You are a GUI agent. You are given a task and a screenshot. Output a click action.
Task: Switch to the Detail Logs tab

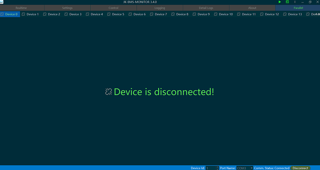(206, 8)
